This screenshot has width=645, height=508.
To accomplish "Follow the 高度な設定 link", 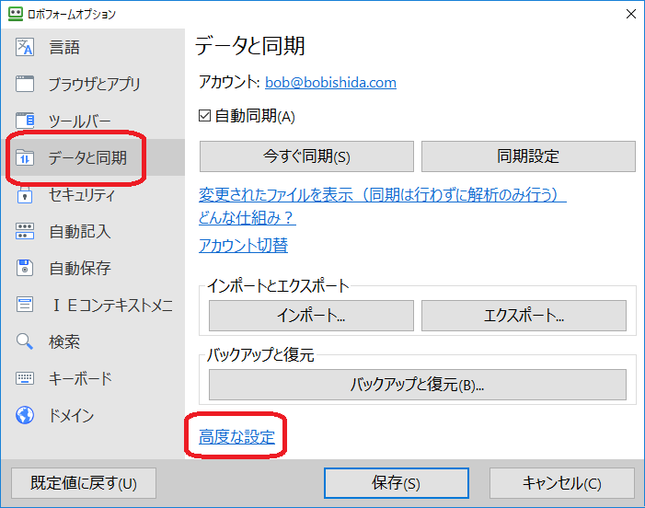I will coord(237,437).
